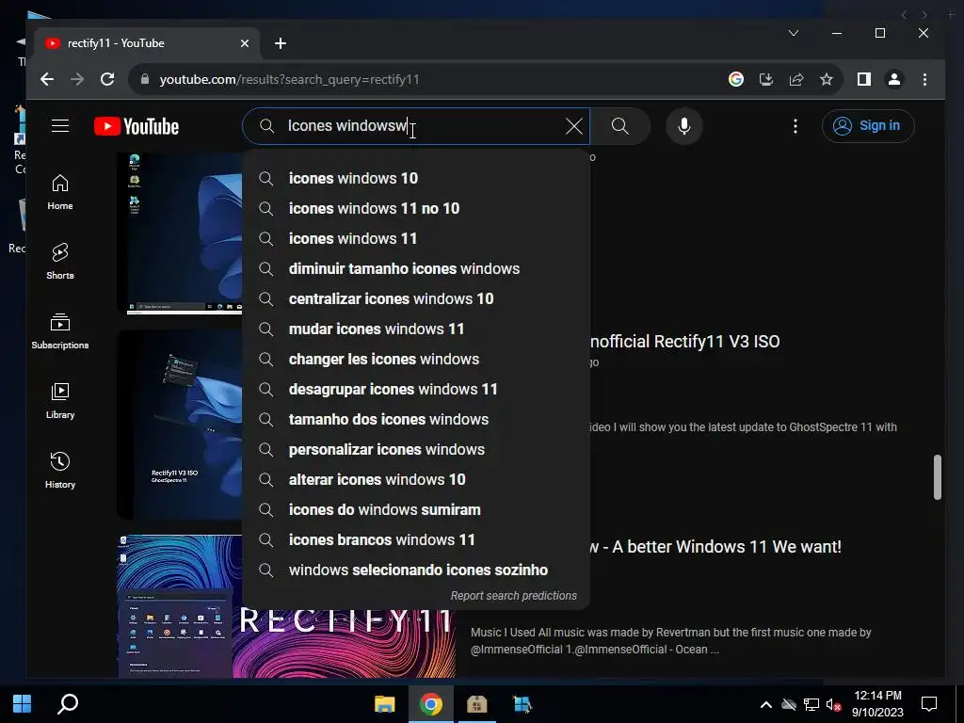Select 'tamanho dos icones windows' suggestion
The width and height of the screenshot is (964, 723).
(415, 419)
